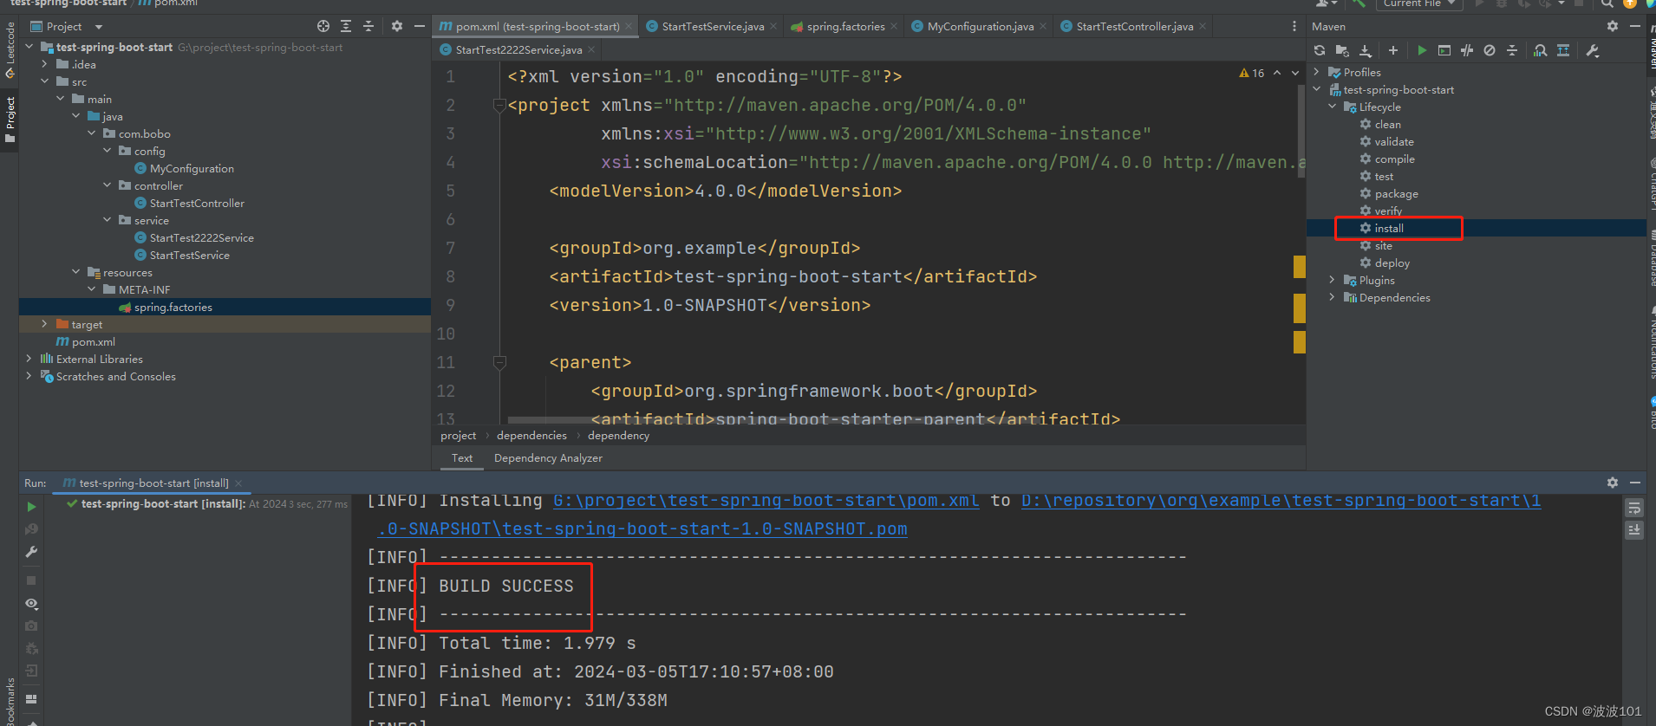Switch to MyConfiguration.java tab

980,26
